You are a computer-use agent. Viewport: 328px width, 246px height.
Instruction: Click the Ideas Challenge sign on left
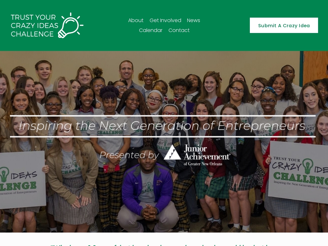point(23,180)
